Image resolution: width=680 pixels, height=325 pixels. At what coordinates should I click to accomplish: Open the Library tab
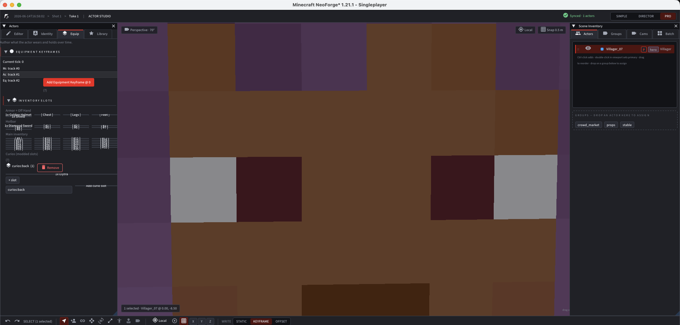[98, 34]
